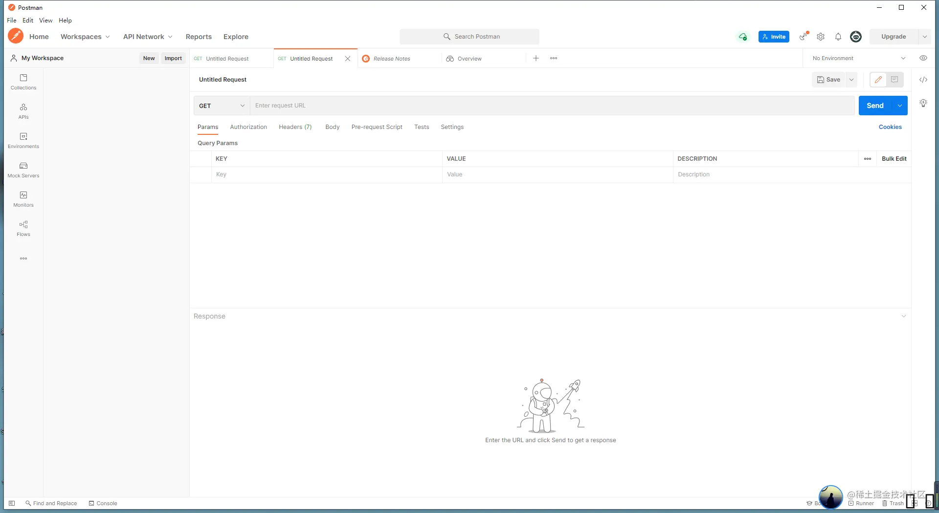Open Find and Replace
The width and height of the screenshot is (939, 513).
pos(51,503)
